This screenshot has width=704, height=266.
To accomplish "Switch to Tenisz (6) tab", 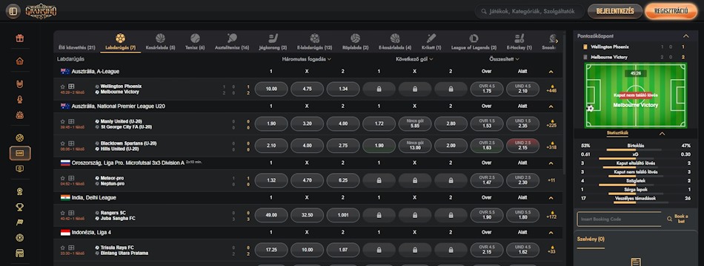I will 195,41.
